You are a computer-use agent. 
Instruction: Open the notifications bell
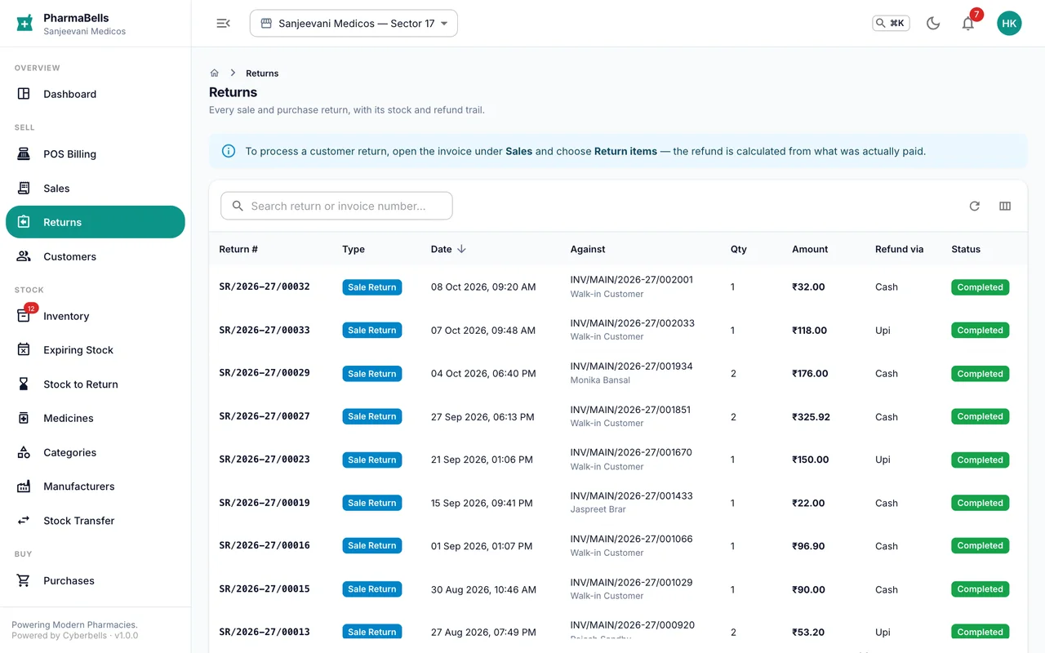pos(968,24)
